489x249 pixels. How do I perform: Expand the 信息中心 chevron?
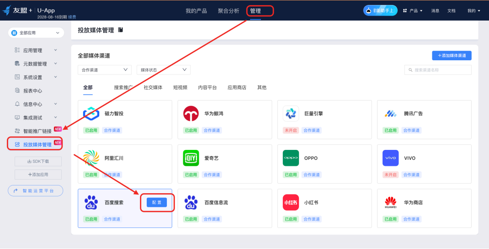(55, 104)
